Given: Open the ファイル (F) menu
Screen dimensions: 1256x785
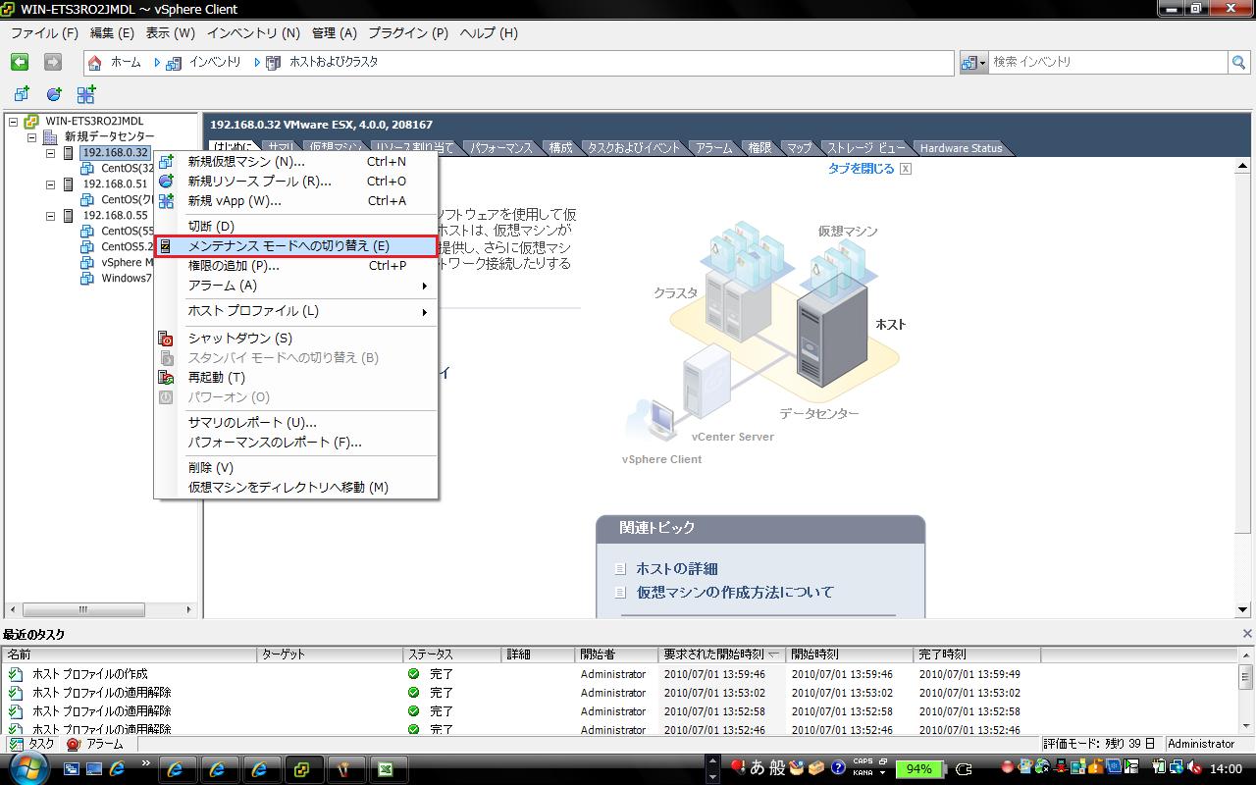Looking at the screenshot, I should (44, 32).
